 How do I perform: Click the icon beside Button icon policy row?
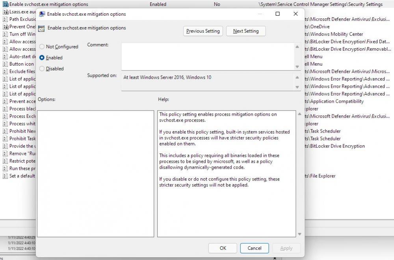6,64
